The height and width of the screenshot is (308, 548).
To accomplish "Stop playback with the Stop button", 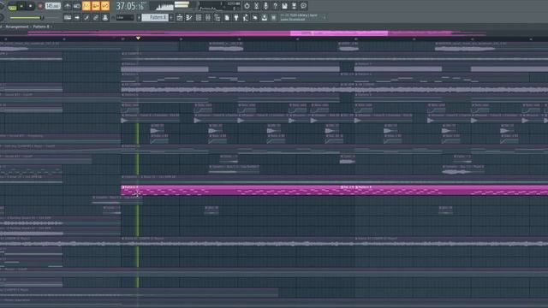I will [31, 6].
